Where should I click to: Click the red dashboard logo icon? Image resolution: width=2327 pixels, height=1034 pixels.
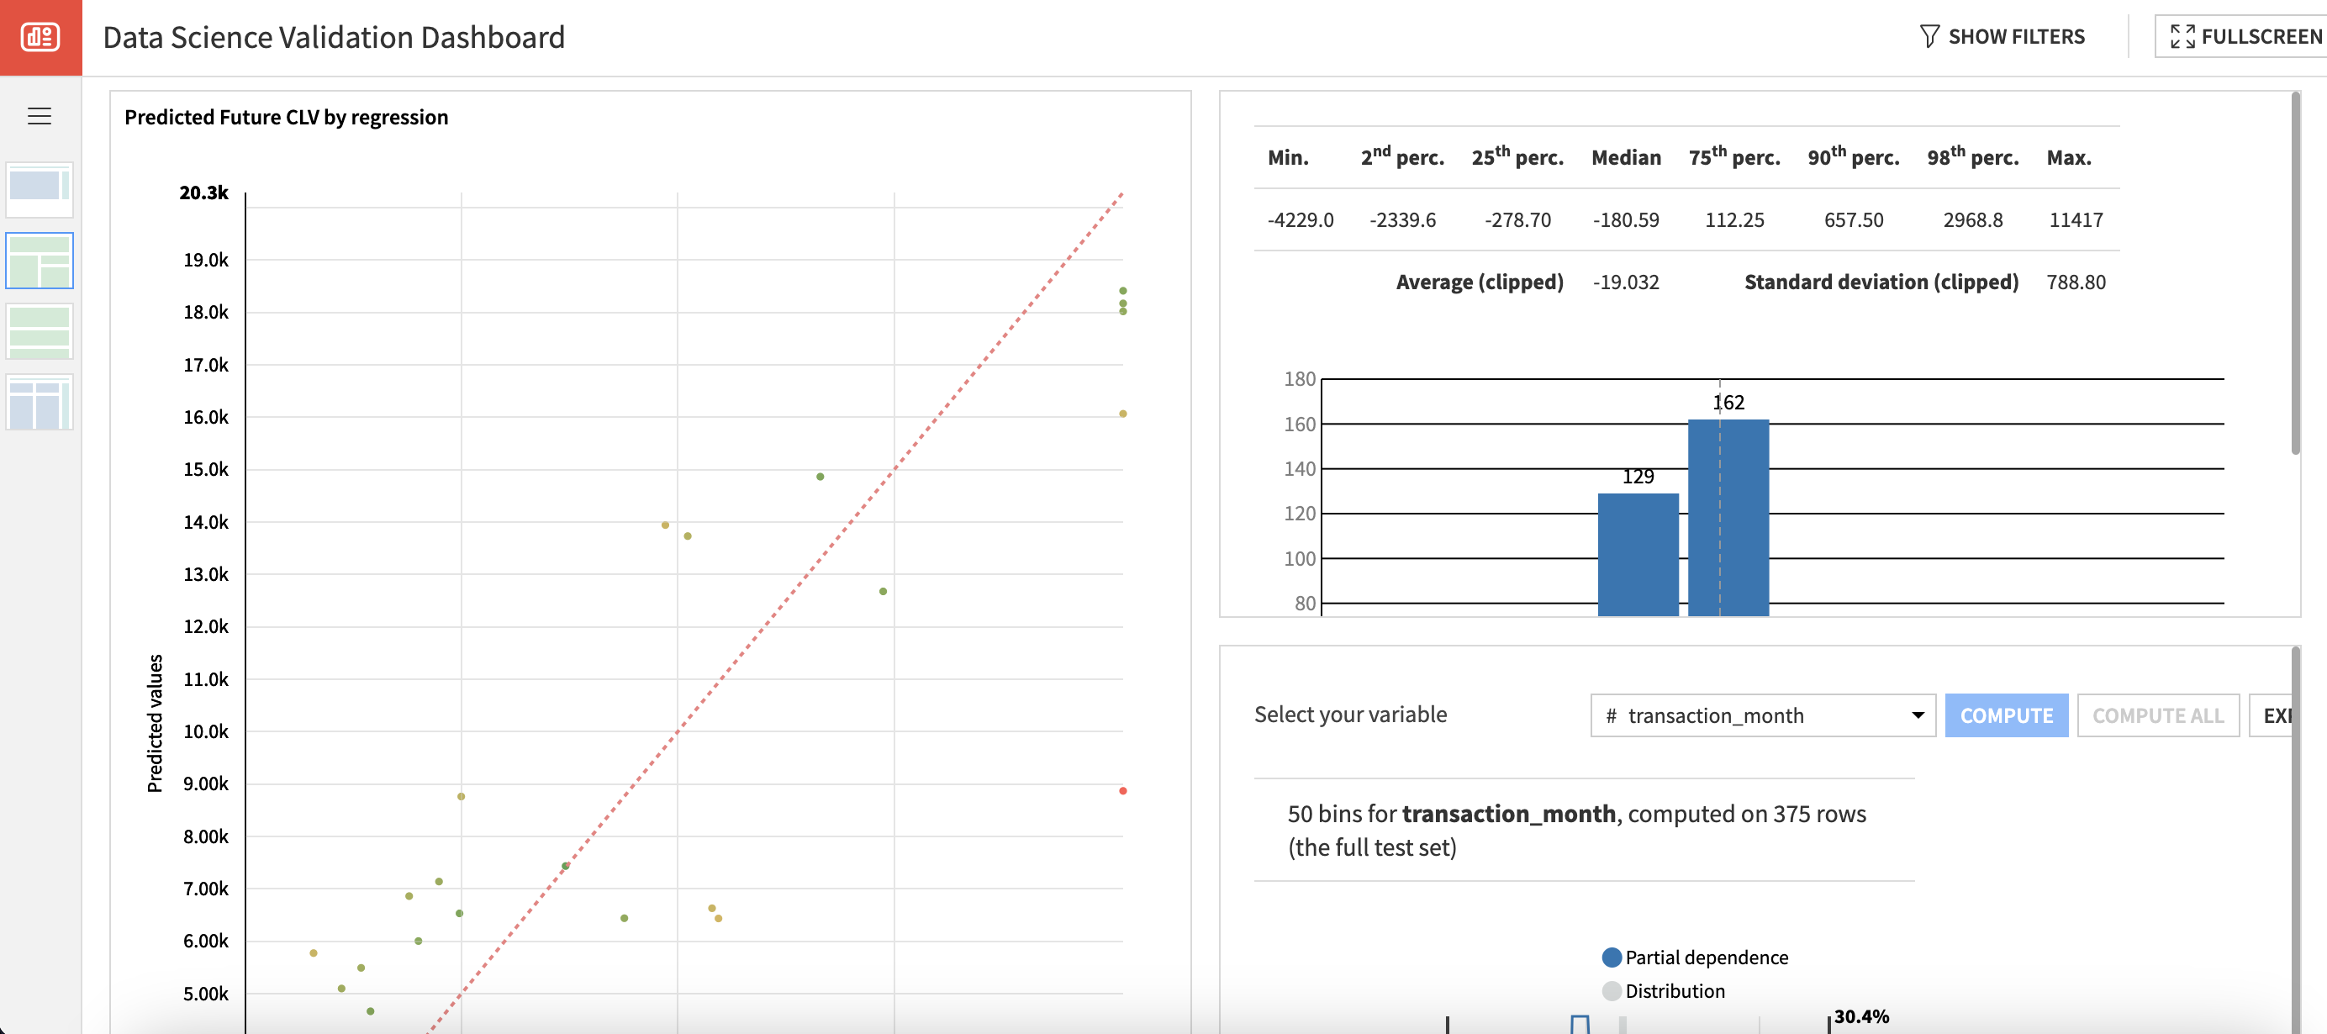point(40,37)
